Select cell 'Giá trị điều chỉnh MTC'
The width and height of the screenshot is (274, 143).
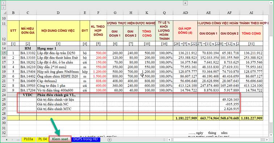tap(58, 109)
